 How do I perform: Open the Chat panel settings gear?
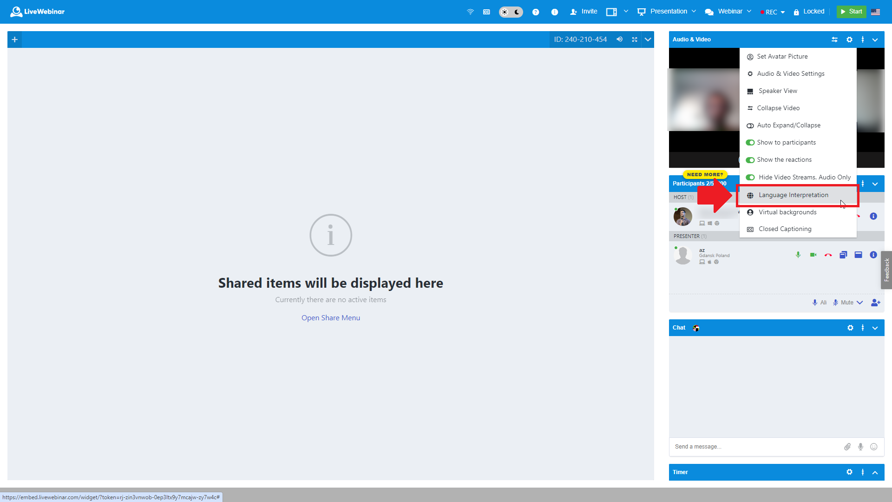click(x=850, y=328)
